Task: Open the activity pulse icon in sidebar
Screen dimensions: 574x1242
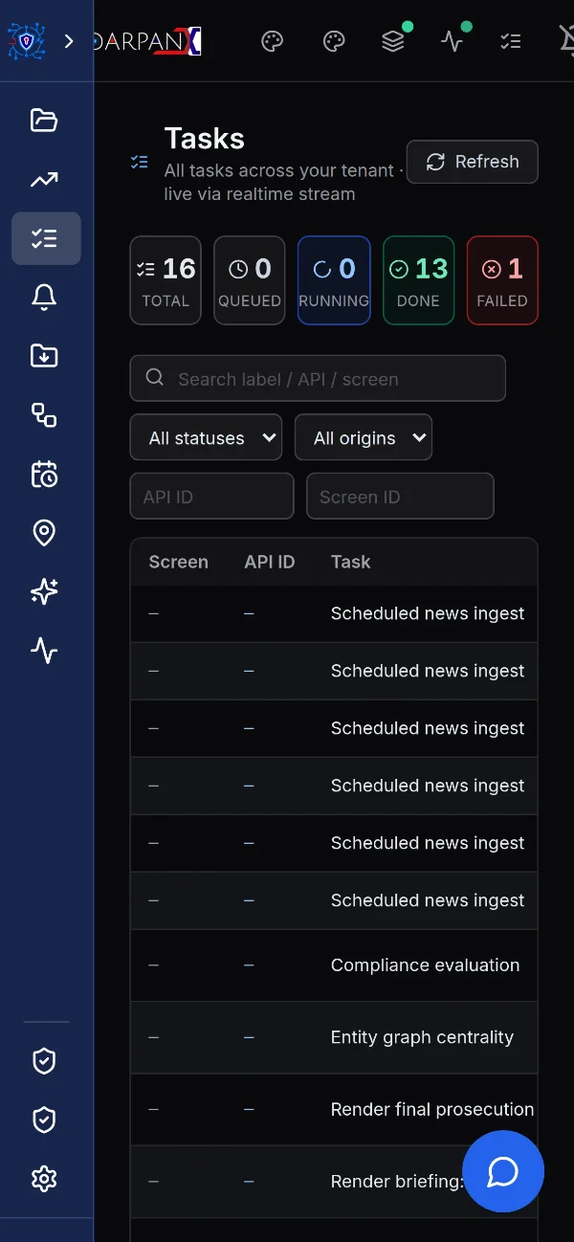Action: [44, 652]
